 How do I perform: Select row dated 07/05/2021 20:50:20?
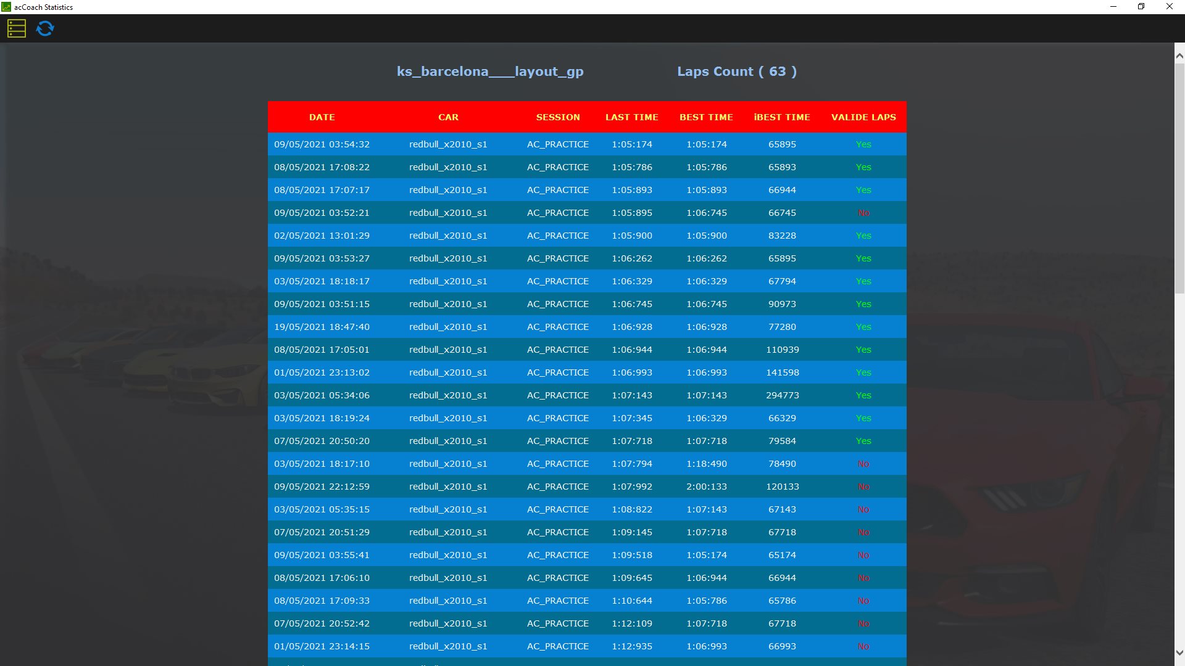point(587,441)
